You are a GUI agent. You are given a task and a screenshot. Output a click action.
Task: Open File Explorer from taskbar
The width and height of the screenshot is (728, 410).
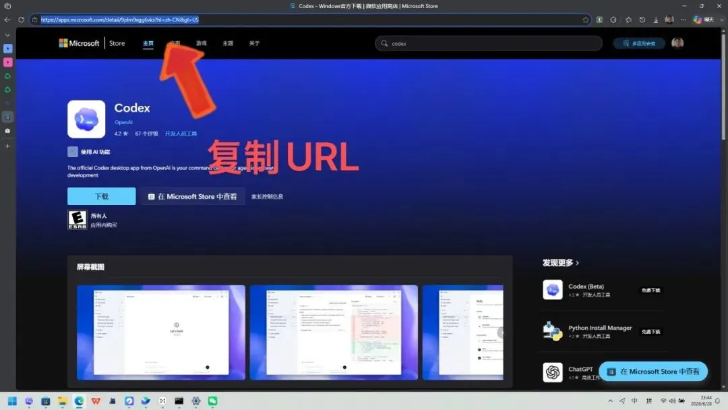point(62,401)
